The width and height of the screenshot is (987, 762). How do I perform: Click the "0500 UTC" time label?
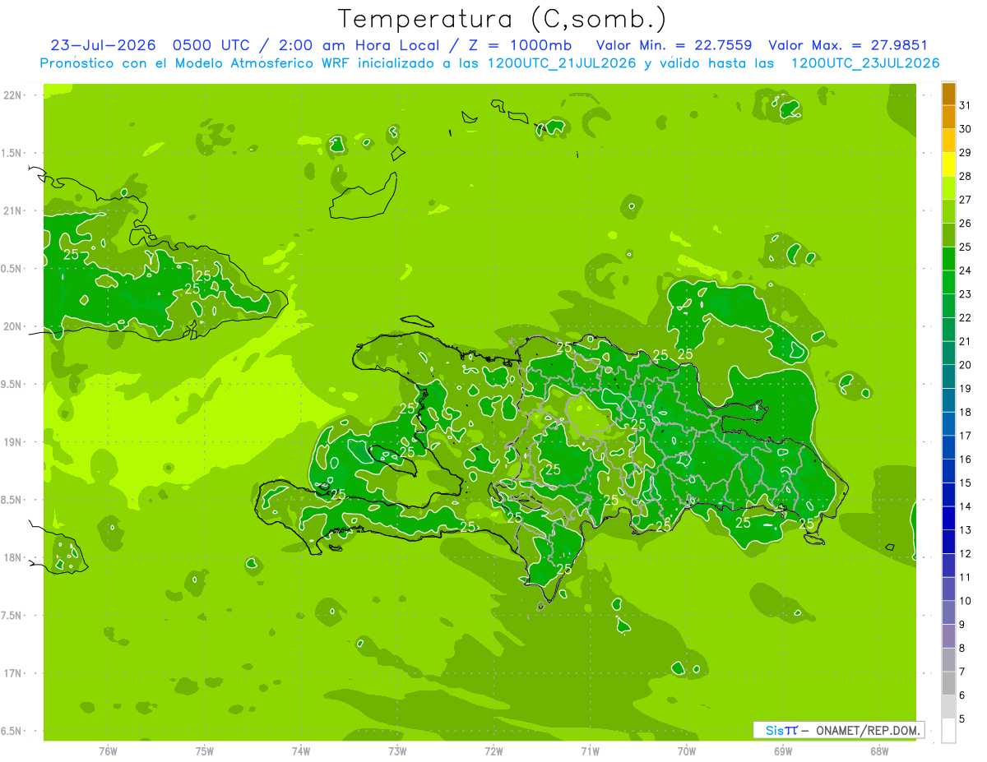[211, 45]
